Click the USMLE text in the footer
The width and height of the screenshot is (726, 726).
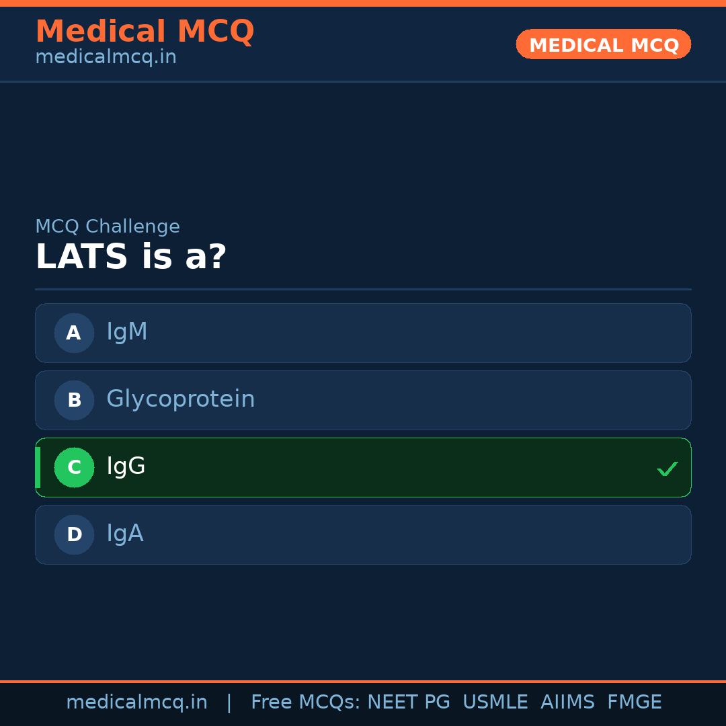tap(495, 702)
